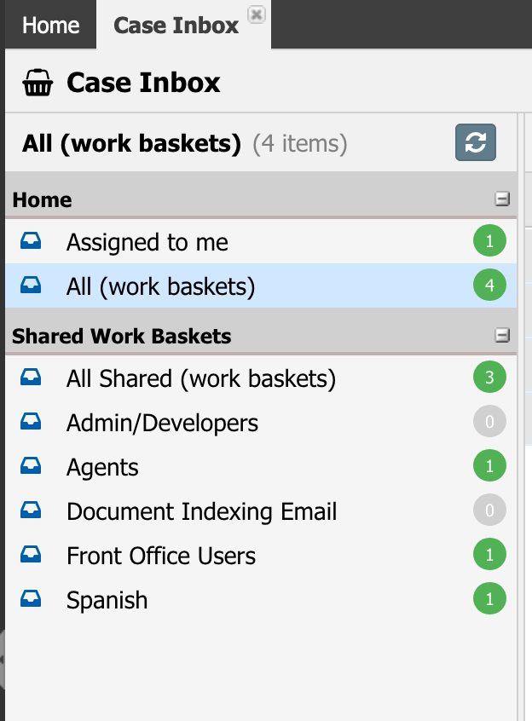Click the tray icon next to Agents

coord(31,466)
